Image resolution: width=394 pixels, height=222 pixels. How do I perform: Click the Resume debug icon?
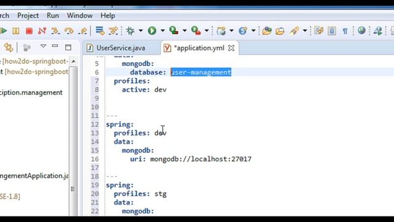pyautogui.click(x=3, y=31)
